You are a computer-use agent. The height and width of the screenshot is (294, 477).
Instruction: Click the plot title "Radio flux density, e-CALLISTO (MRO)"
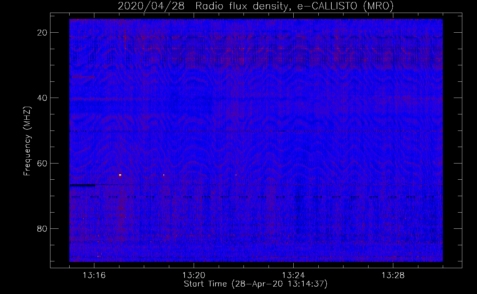295,6
